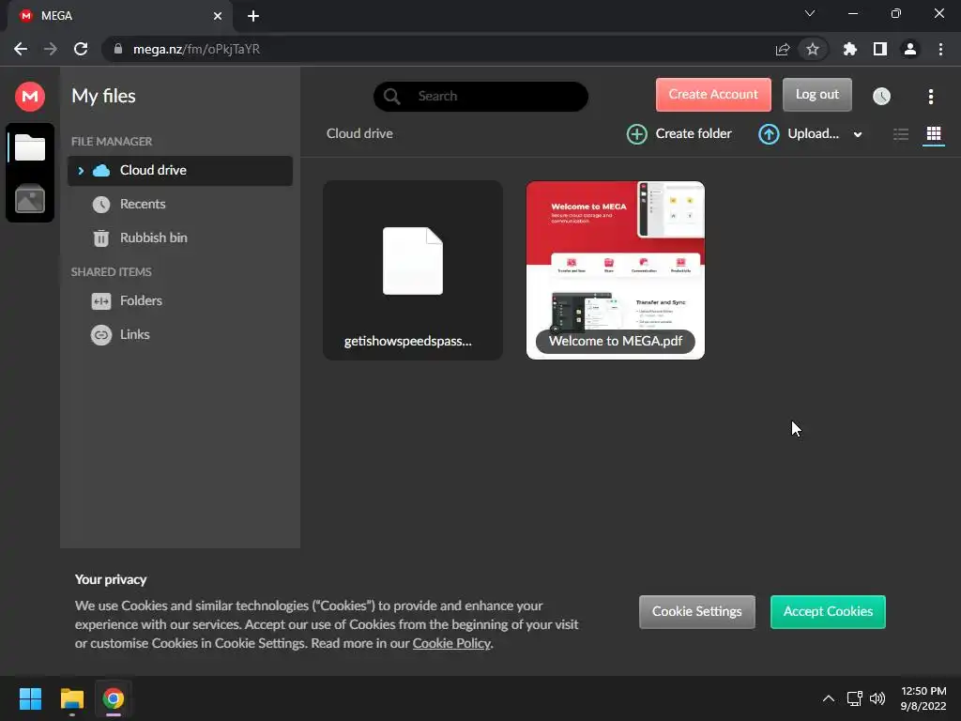961x721 pixels.
Task: Open Chrome extensions puzzle icon
Action: point(849,49)
